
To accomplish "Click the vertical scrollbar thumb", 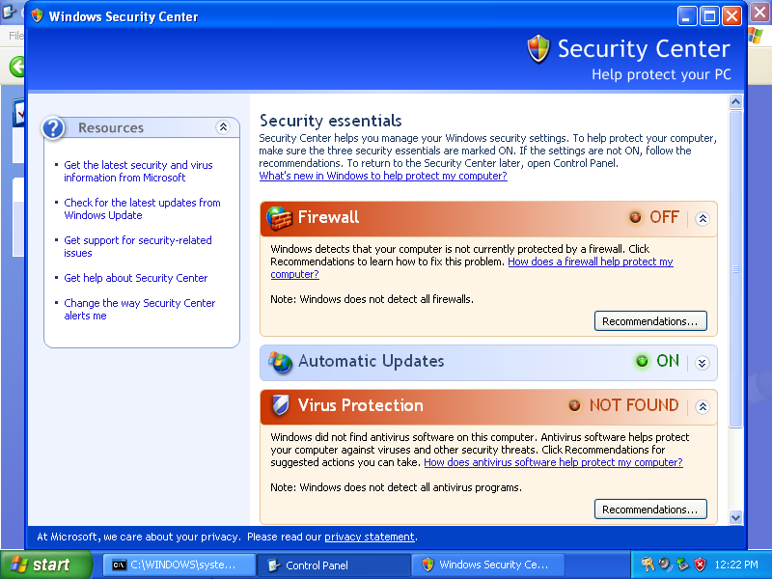I will [735, 269].
